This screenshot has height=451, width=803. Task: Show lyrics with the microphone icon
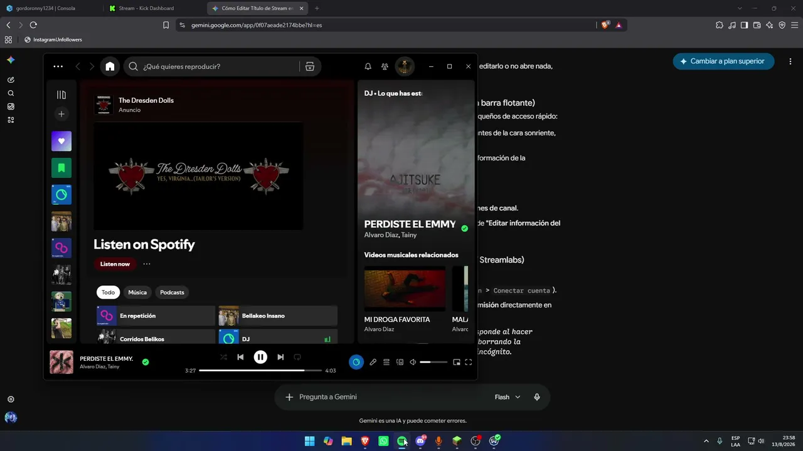373,362
